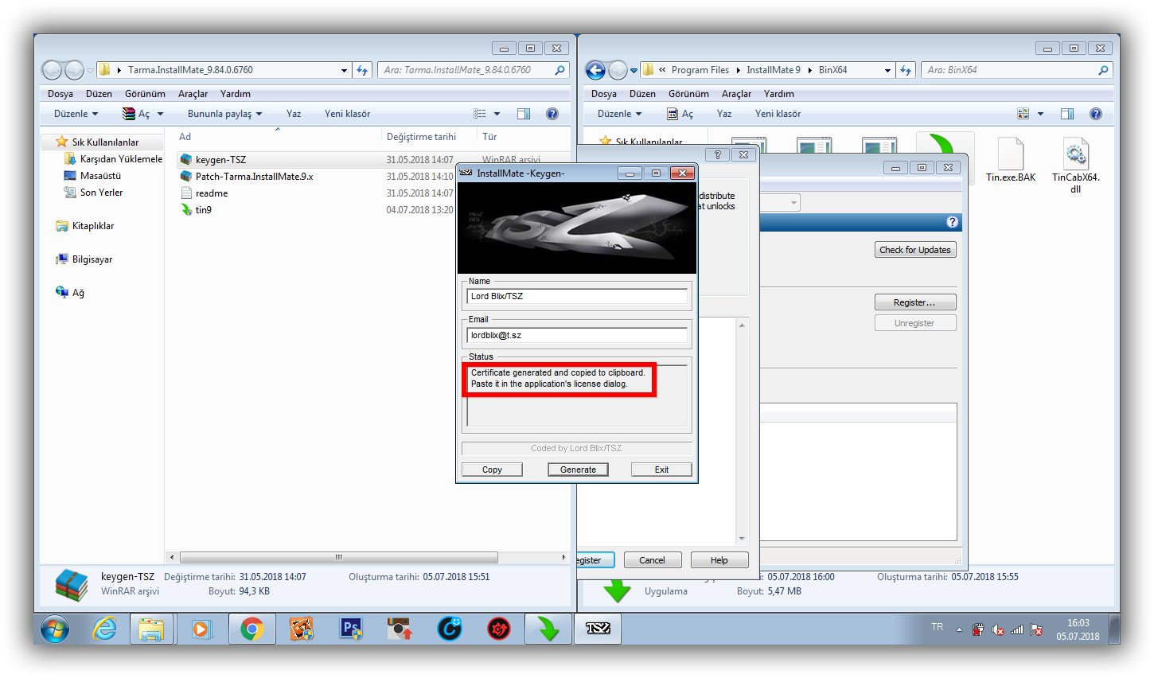Click Check for Updates in the InstallMate window

click(x=915, y=250)
